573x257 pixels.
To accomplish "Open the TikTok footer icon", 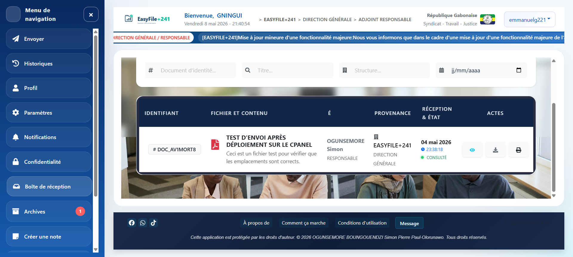I will (x=153, y=223).
